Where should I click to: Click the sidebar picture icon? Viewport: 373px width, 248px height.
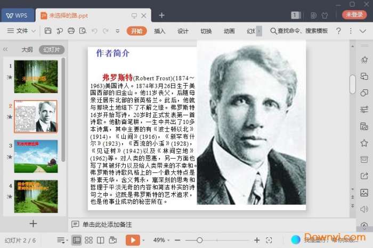pyautogui.click(x=364, y=193)
